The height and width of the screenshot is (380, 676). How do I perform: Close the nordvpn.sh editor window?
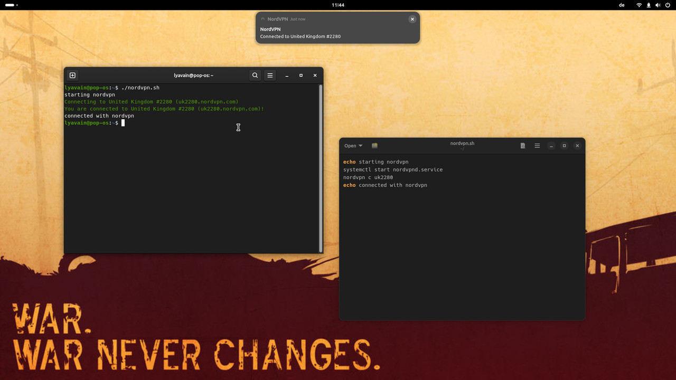point(577,146)
